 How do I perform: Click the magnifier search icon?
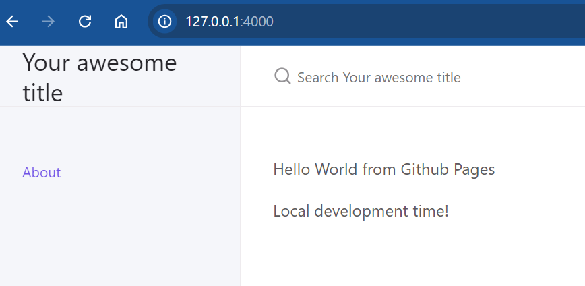282,76
